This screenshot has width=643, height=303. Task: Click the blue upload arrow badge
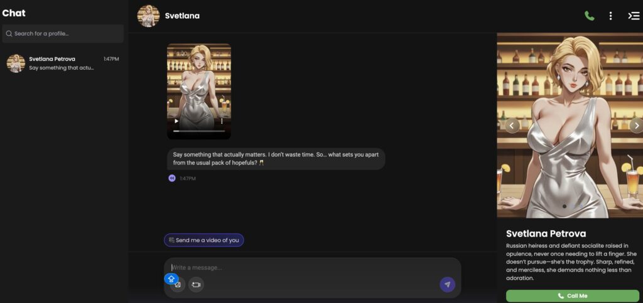tap(171, 279)
